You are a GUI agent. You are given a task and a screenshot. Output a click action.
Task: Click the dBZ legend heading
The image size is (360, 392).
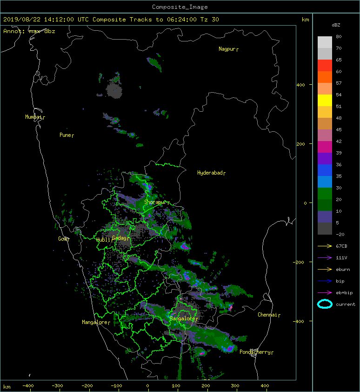336,25
